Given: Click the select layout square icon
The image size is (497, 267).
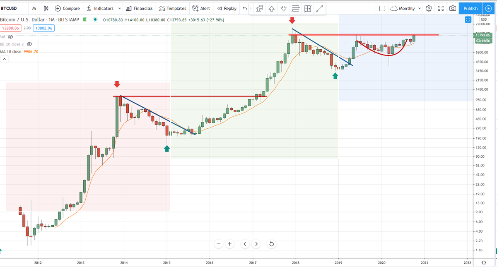Looking at the screenshot, I should click(382, 8).
